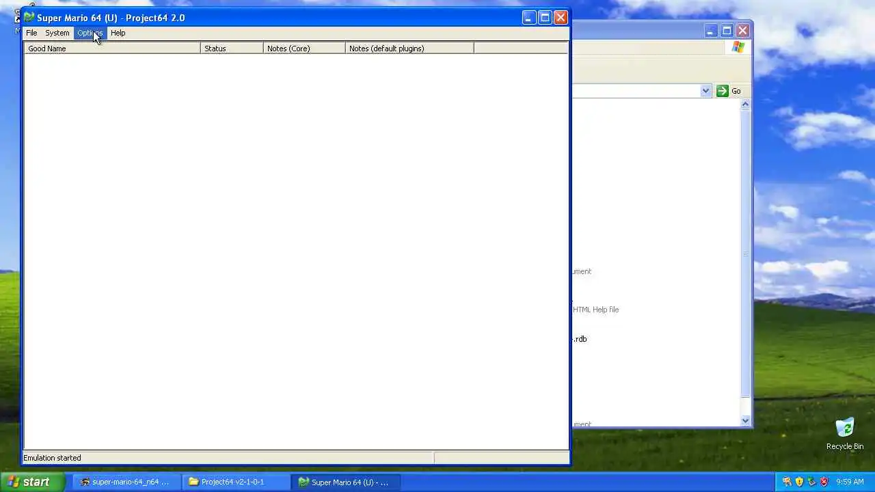Click the 9:59 AM system clock
875x492 pixels.
click(850, 482)
